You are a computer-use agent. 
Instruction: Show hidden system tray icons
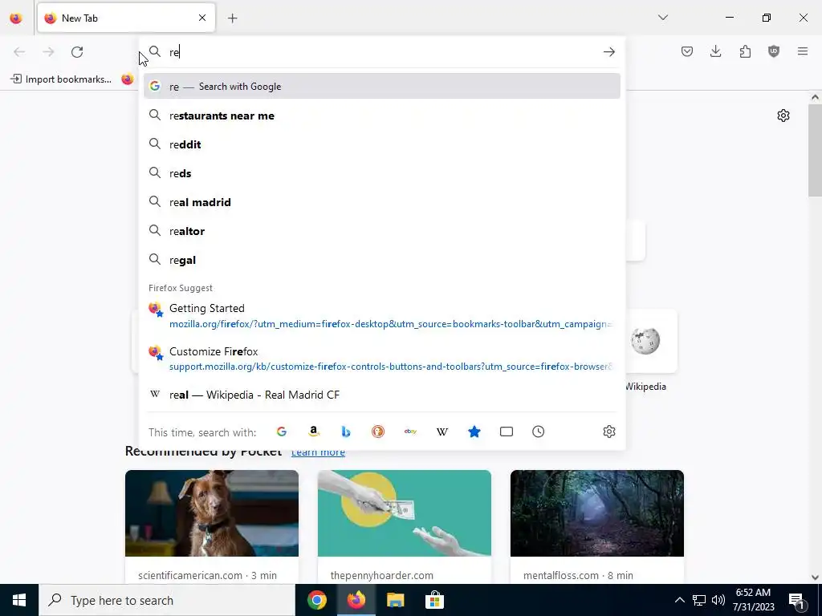pos(679,600)
